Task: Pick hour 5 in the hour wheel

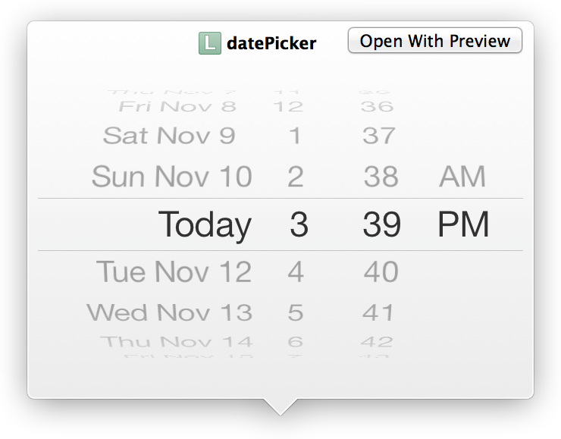Action: click(x=296, y=312)
